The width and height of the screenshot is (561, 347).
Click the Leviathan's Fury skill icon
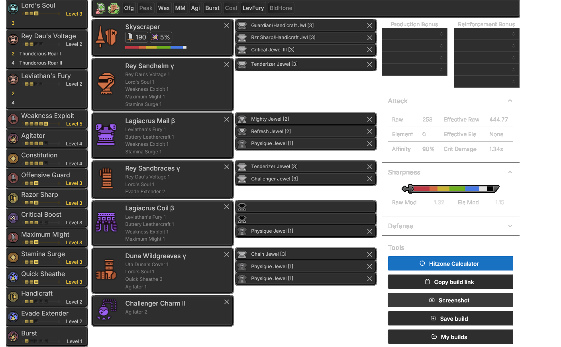point(13,79)
